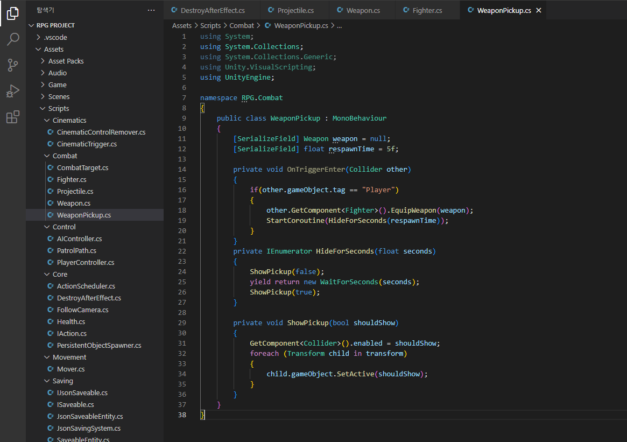Open Explorer panel more actions ellipsis

(x=151, y=10)
